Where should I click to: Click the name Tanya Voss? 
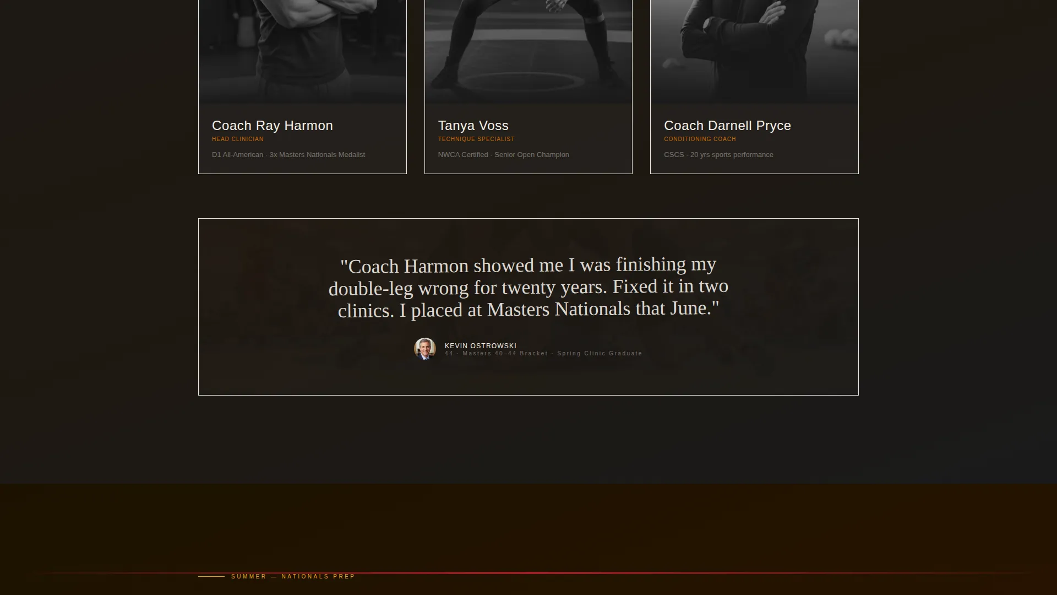pyautogui.click(x=473, y=126)
